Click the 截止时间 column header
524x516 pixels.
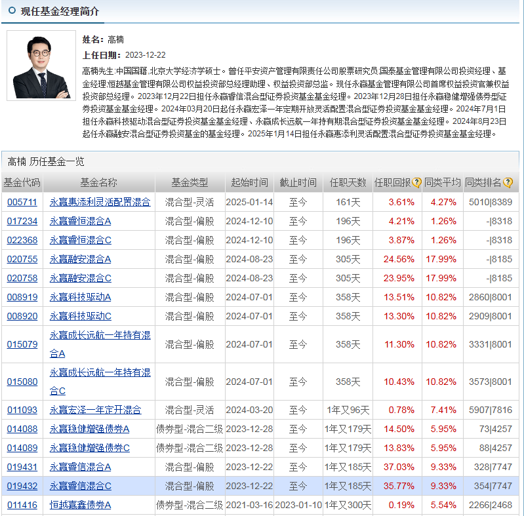[298, 183]
